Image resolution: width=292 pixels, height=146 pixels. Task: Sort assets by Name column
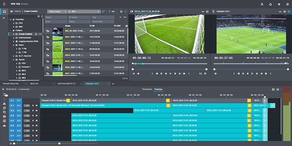click(x=68, y=26)
